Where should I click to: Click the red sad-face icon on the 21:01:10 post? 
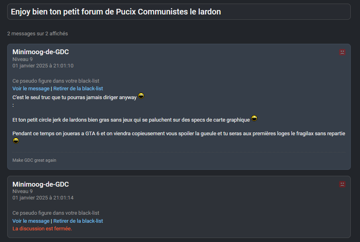(342, 52)
